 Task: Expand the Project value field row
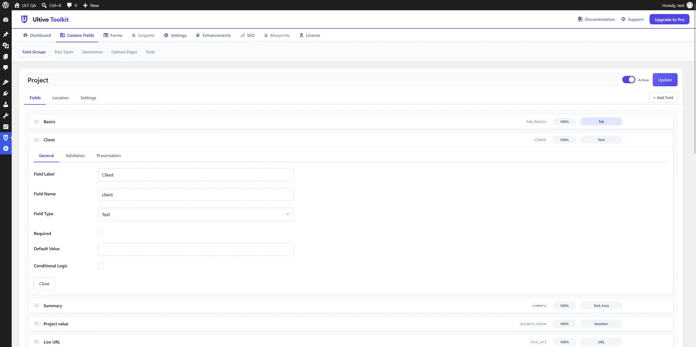(x=351, y=324)
